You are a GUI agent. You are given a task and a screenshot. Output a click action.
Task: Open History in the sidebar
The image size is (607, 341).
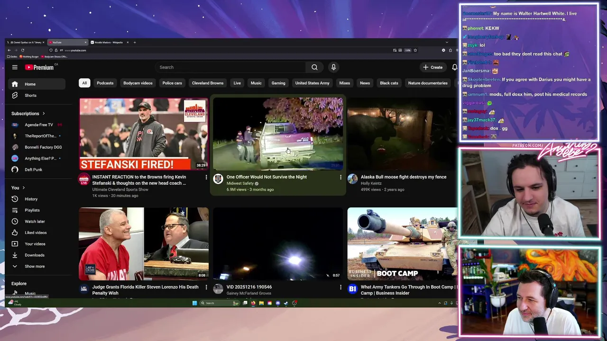pos(37,199)
